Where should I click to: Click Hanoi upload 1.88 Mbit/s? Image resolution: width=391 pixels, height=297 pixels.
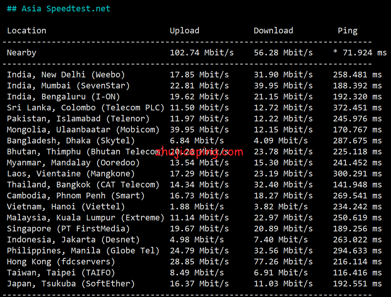coord(197,206)
